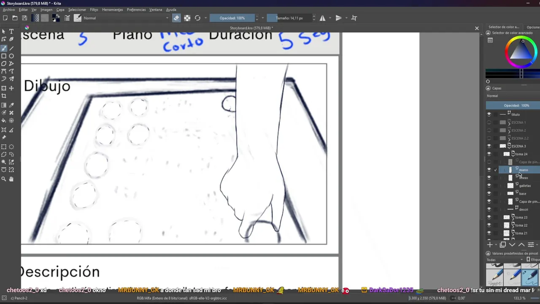Duplicate the selected layer
This screenshot has width=540, height=304.
click(503, 245)
